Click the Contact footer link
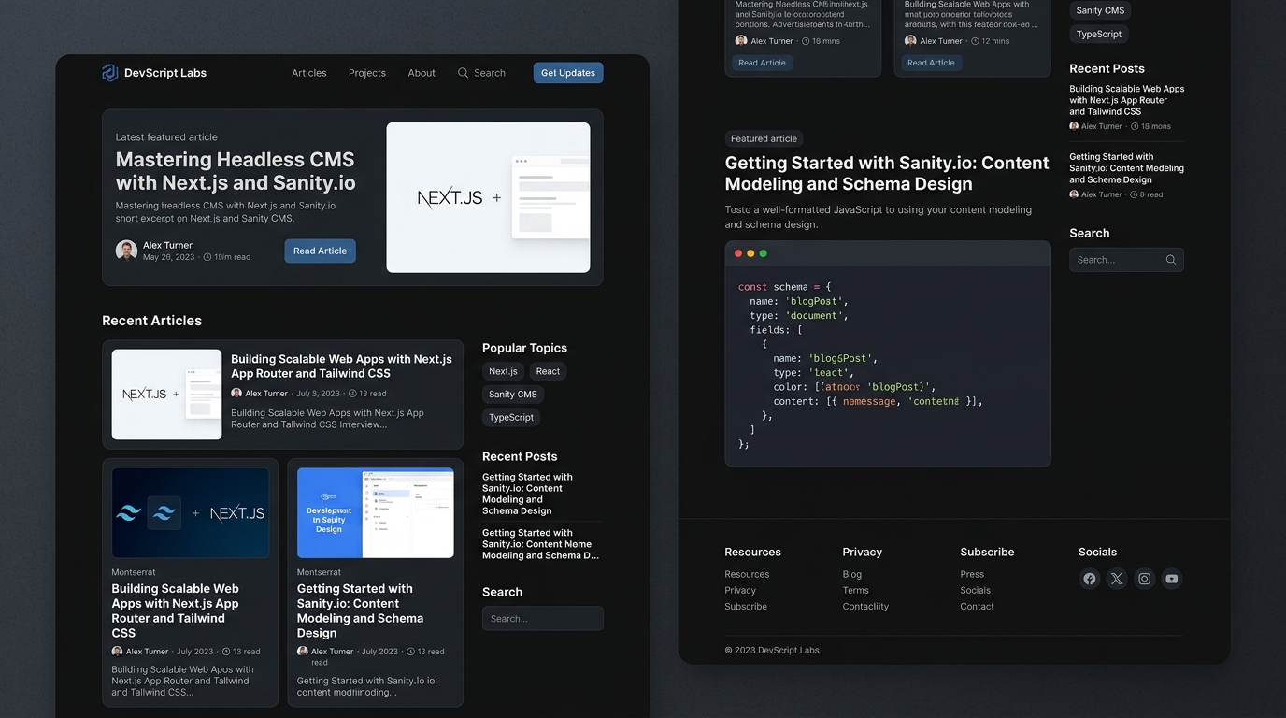1286x718 pixels. pos(978,606)
